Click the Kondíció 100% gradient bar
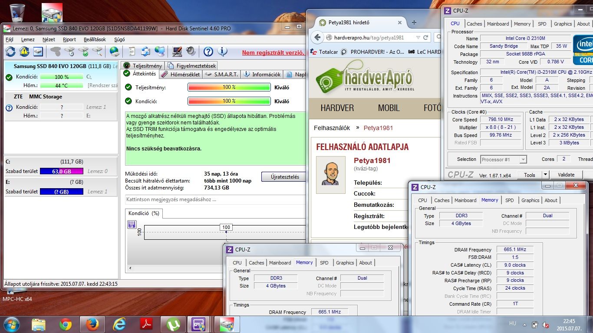The height and width of the screenshot is (333, 593). click(x=229, y=101)
